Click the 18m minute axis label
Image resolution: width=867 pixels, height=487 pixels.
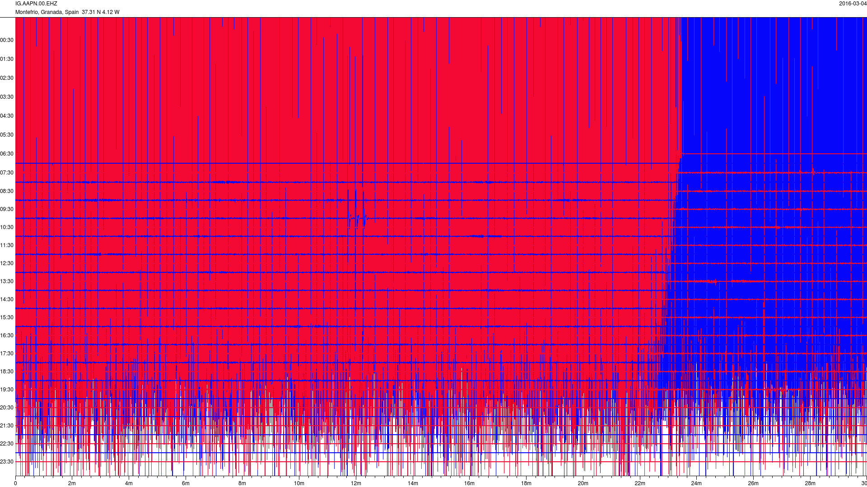pos(526,483)
